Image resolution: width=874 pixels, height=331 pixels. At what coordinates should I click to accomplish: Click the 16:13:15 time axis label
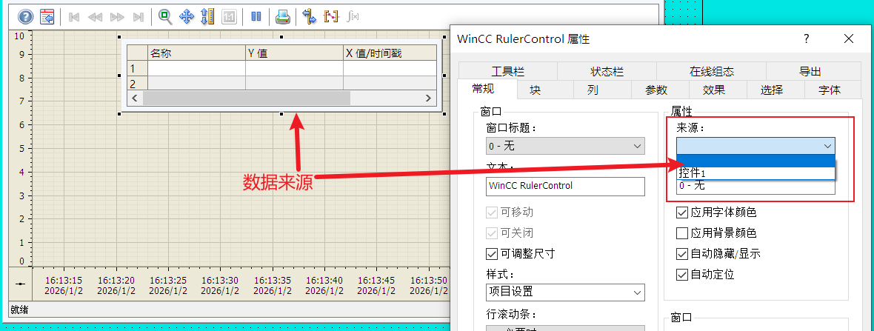coord(64,285)
